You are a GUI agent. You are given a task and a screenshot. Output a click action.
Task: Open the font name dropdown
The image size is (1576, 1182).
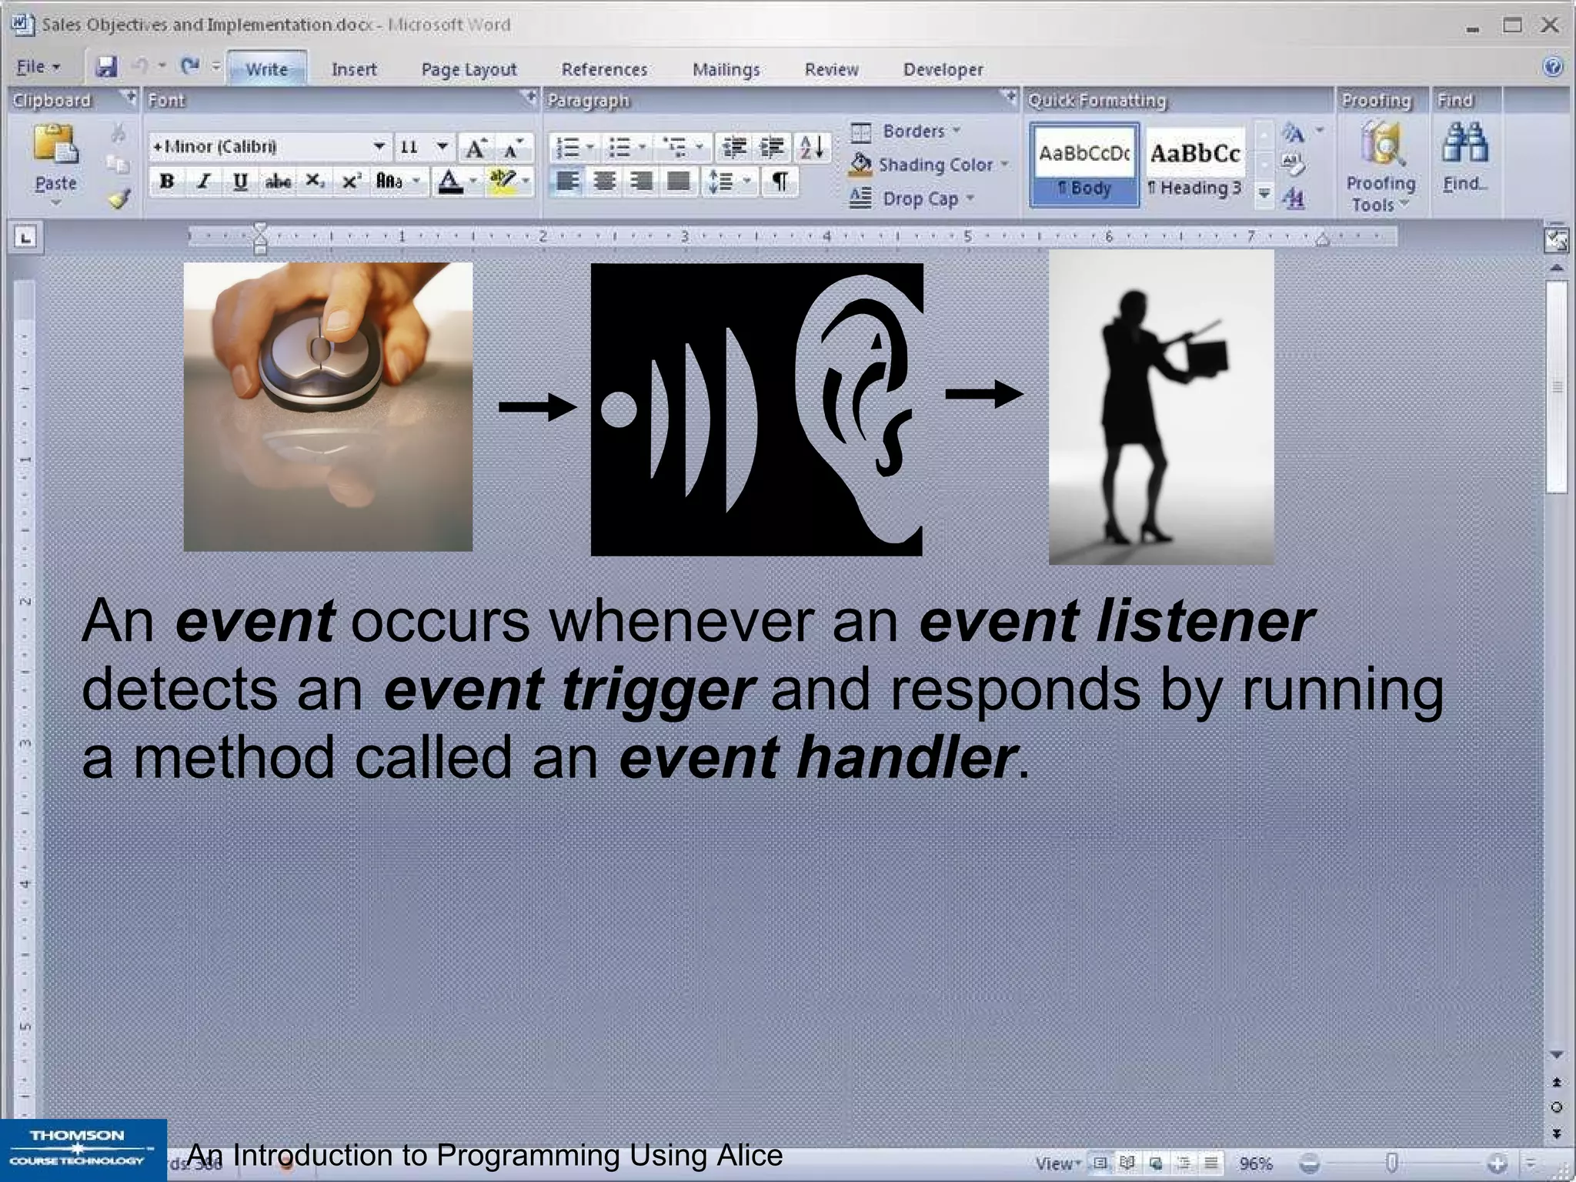(x=379, y=146)
